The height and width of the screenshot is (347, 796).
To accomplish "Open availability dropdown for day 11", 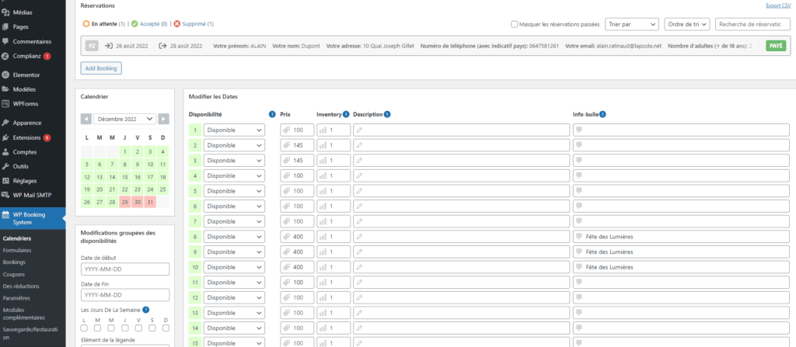I will point(234,282).
